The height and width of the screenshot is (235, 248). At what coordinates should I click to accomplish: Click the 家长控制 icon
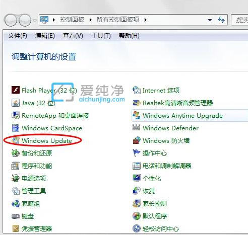[137, 203]
